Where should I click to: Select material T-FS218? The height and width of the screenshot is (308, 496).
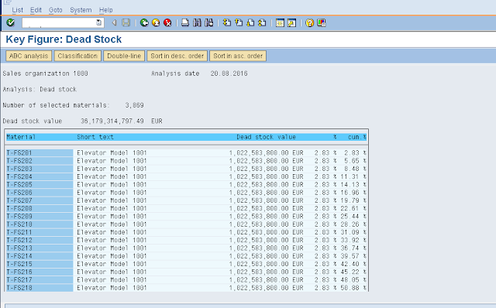click(x=40, y=288)
